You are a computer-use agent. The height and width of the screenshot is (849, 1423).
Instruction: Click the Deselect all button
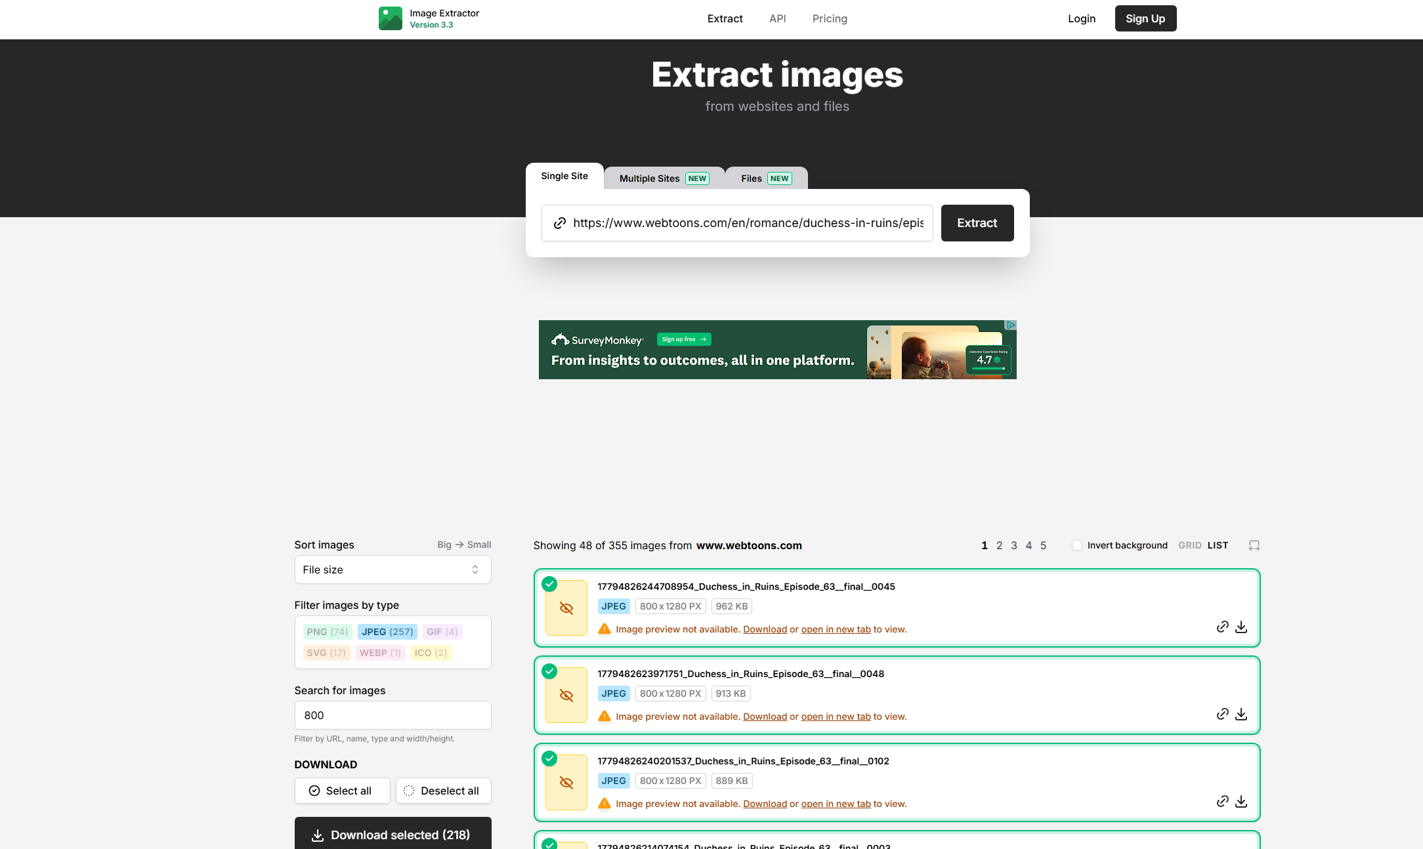[443, 791]
